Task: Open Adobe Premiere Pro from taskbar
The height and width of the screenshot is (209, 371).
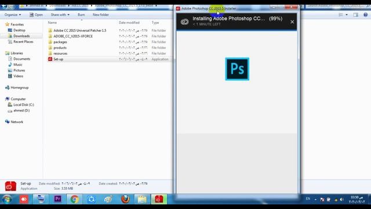Action: point(58,199)
